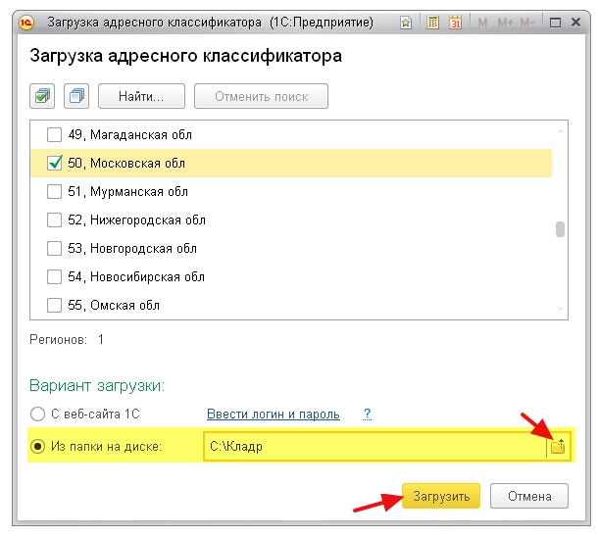Select the row text 51, Мурманская обл
Viewport: 598px width, 537px height.
[127, 191]
